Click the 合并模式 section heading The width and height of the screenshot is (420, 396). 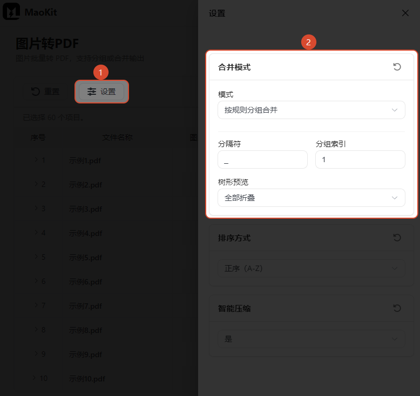point(234,67)
